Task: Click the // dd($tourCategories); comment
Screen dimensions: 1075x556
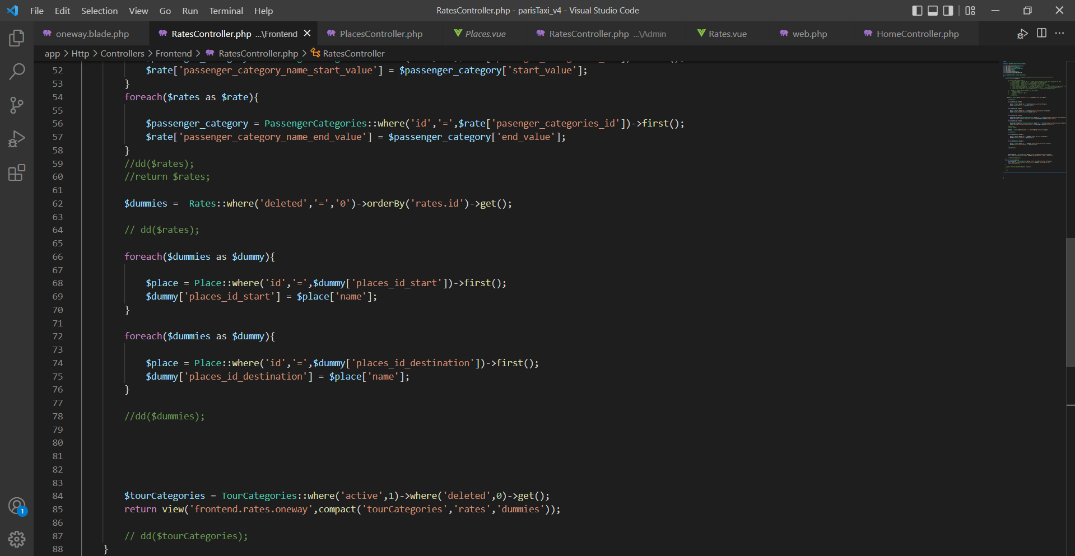Action: (187, 536)
